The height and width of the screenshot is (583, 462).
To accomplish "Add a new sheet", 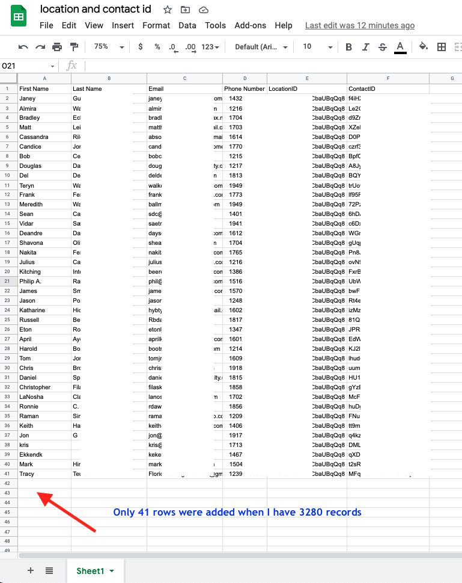I will (x=31, y=570).
